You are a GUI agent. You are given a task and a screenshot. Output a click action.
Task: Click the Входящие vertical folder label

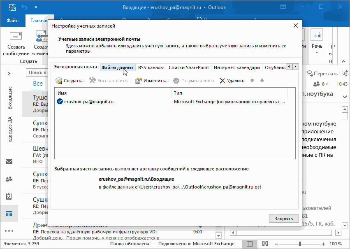[x=10, y=98]
